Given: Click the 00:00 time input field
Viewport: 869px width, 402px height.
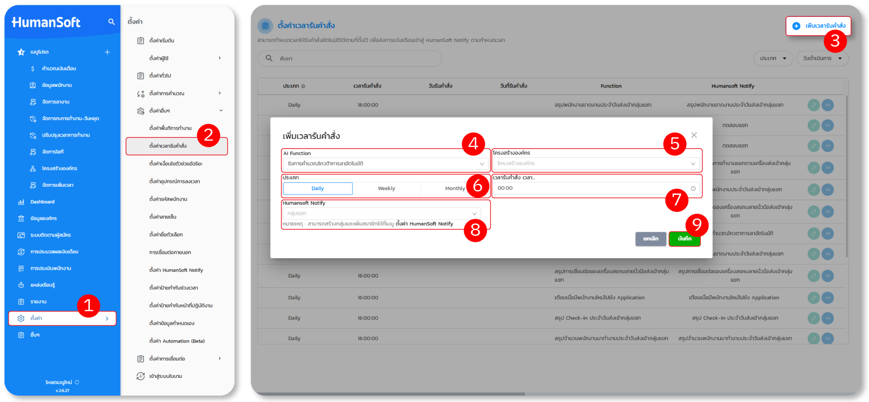Looking at the screenshot, I should 596,188.
